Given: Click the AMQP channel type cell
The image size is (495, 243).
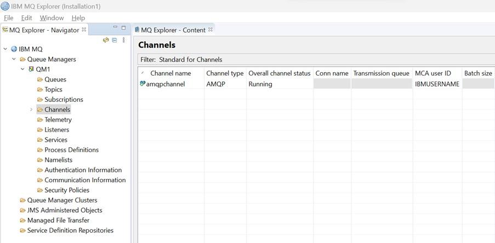Looking at the screenshot, I should tap(215, 84).
